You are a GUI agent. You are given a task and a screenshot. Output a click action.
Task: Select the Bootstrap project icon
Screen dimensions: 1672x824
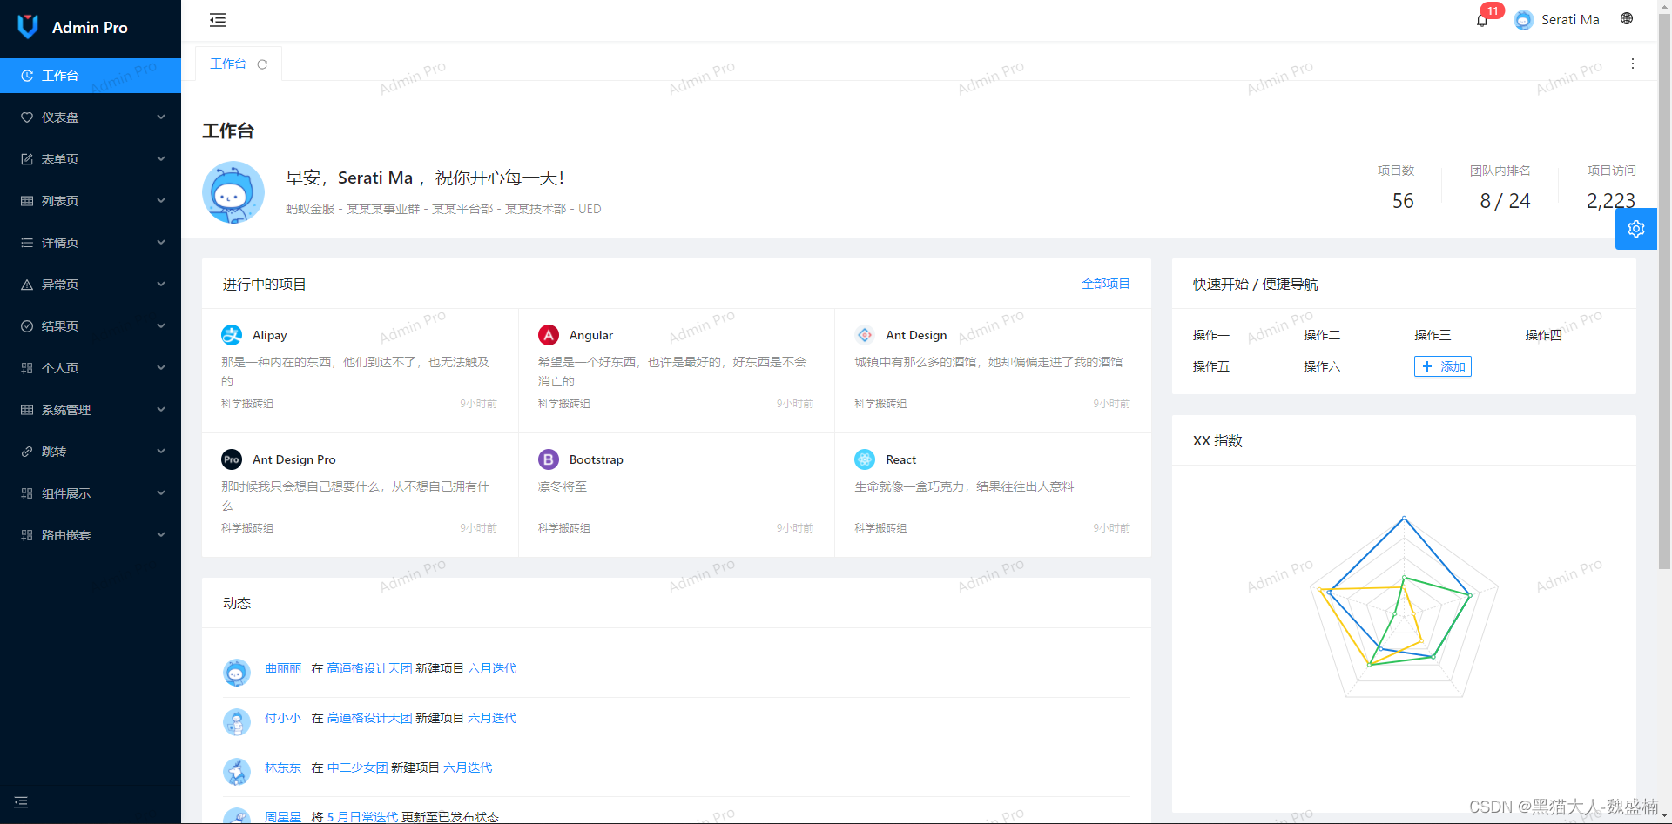(548, 459)
